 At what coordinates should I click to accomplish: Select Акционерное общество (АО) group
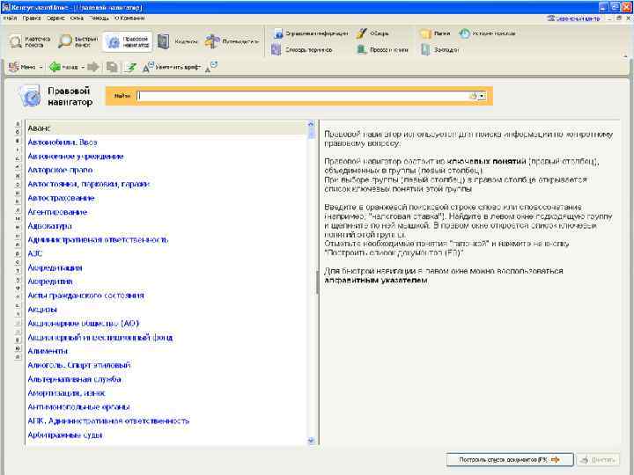click(x=84, y=324)
